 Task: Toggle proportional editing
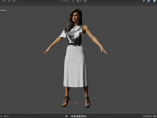tap(85, 1)
